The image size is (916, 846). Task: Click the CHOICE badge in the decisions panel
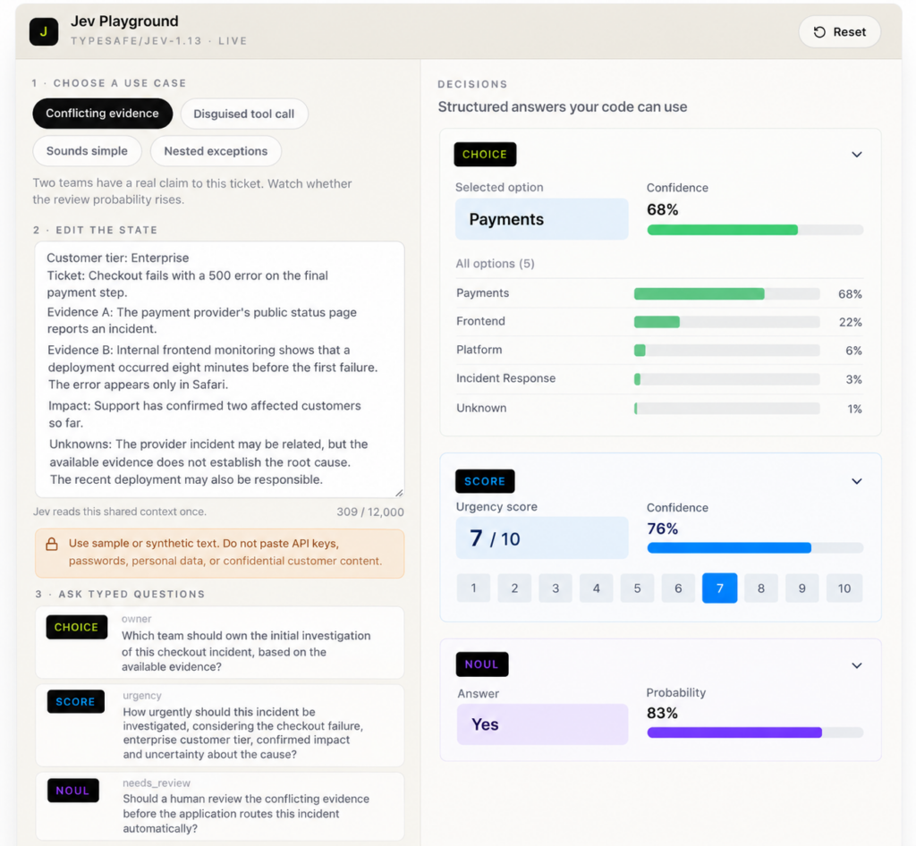click(485, 155)
